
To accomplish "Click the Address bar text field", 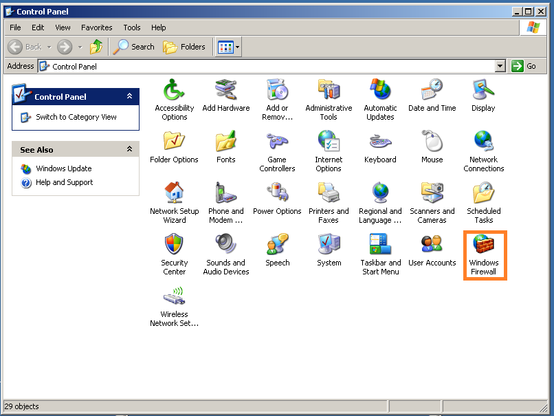I will [268, 66].
